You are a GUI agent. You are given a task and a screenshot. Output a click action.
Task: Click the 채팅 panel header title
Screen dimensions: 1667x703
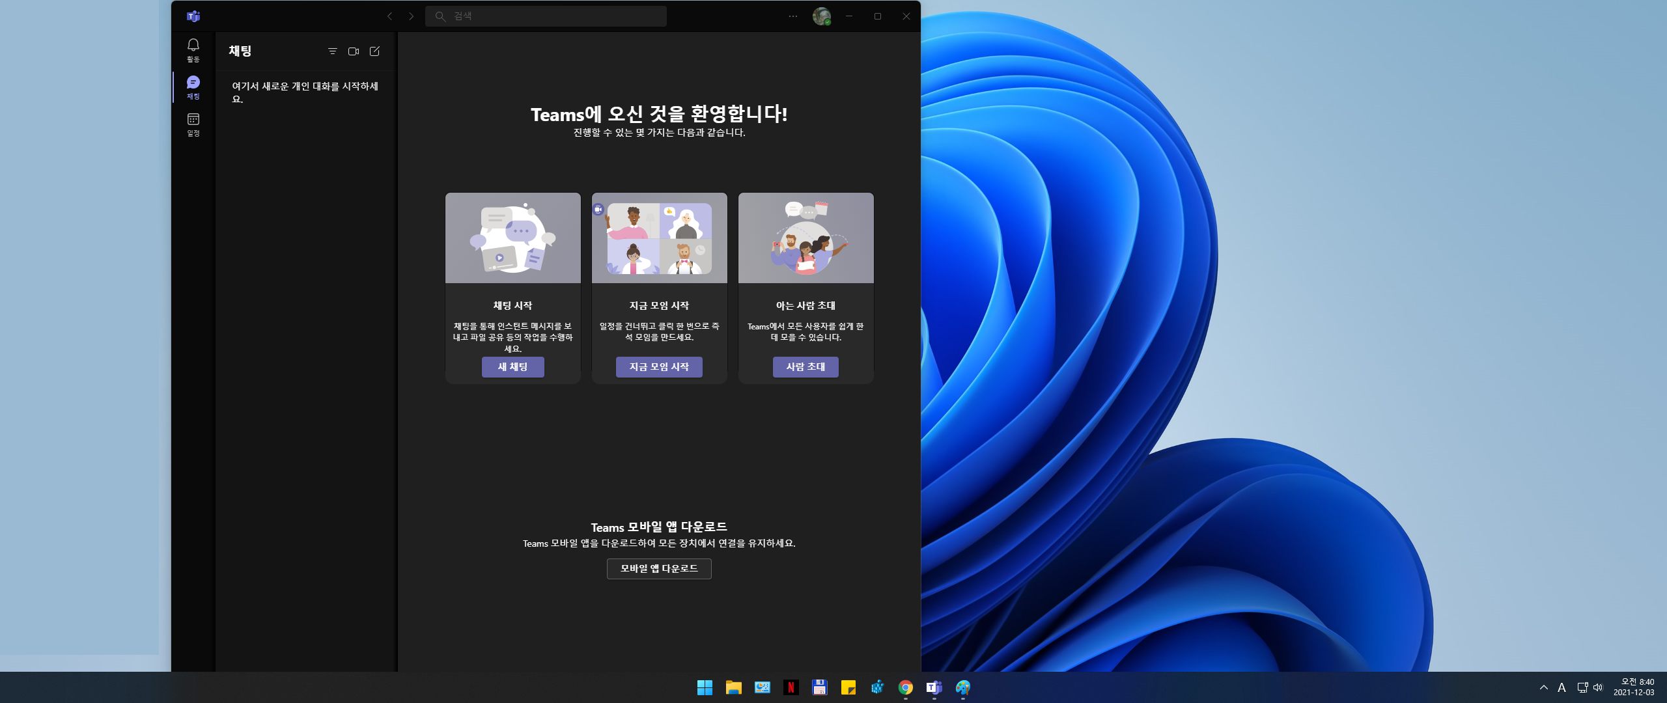(x=240, y=51)
